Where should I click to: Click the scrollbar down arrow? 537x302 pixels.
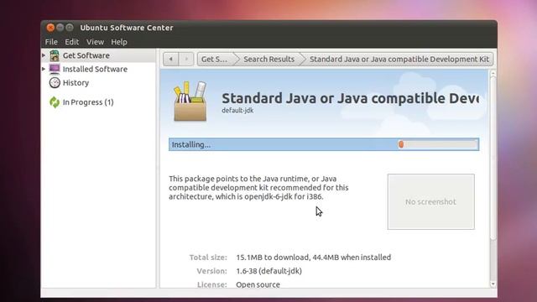[493, 284]
